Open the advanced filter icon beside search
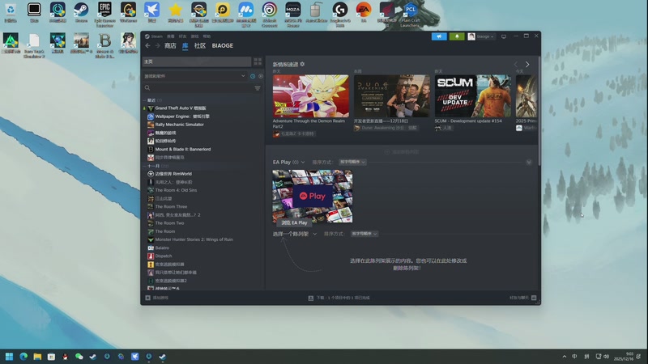 pos(258,88)
